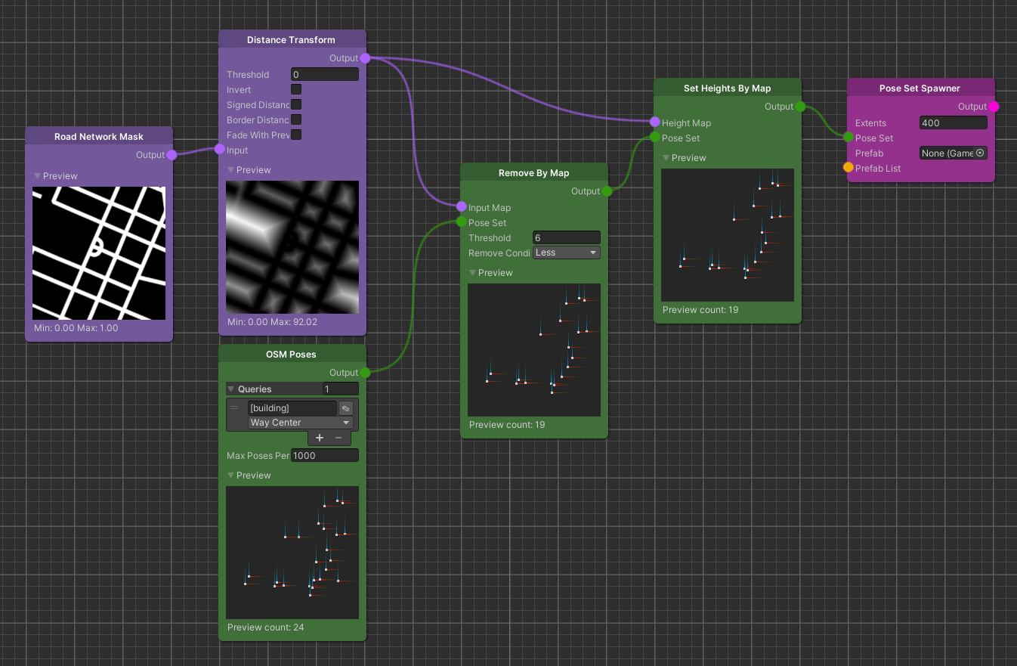Click the Threshold field in Remove By Map
This screenshot has width=1017, height=666.
point(566,238)
